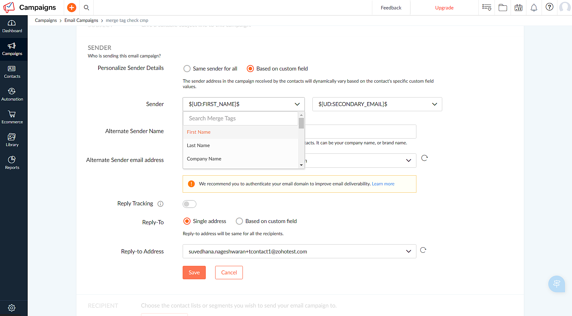Collapse the FIRST_NAME sender name dropdown
The height and width of the screenshot is (316, 572).
point(297,104)
